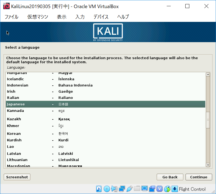Click the video capture status icon

(x=152, y=189)
